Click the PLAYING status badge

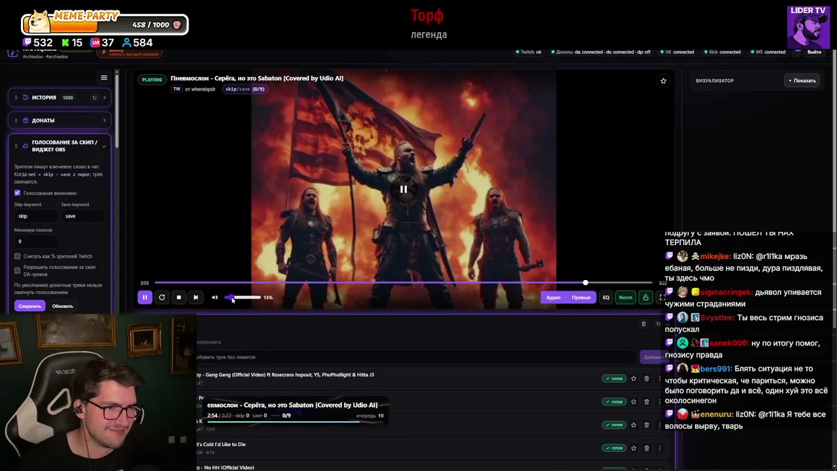coord(152,80)
